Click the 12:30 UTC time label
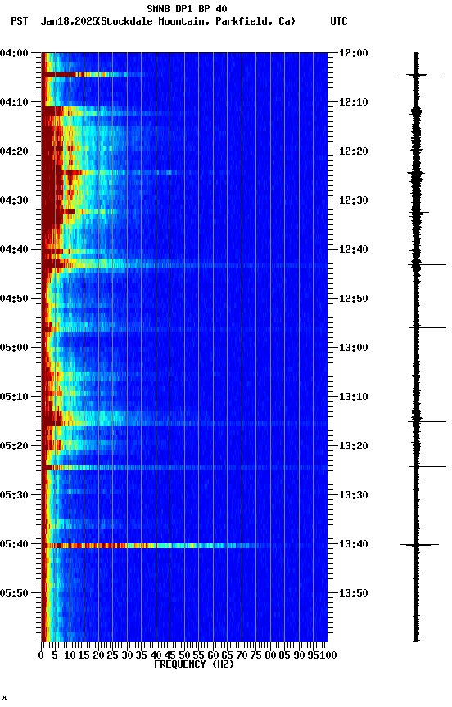Image resolution: width=452 pixels, height=707 pixels. [x=354, y=200]
